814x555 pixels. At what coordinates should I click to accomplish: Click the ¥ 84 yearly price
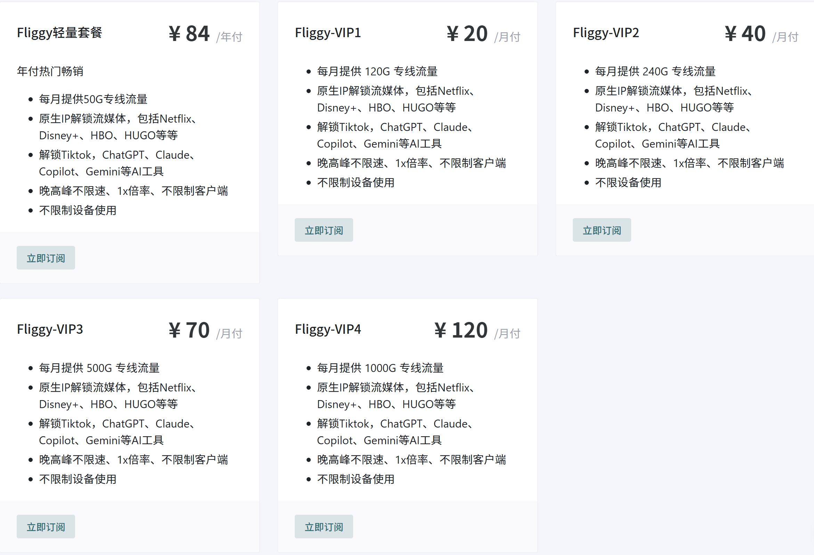click(189, 34)
